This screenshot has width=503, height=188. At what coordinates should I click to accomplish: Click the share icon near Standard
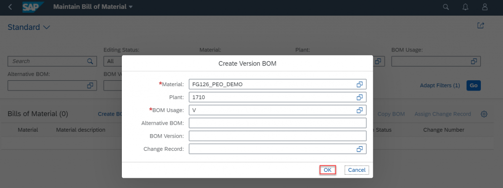(480, 25)
